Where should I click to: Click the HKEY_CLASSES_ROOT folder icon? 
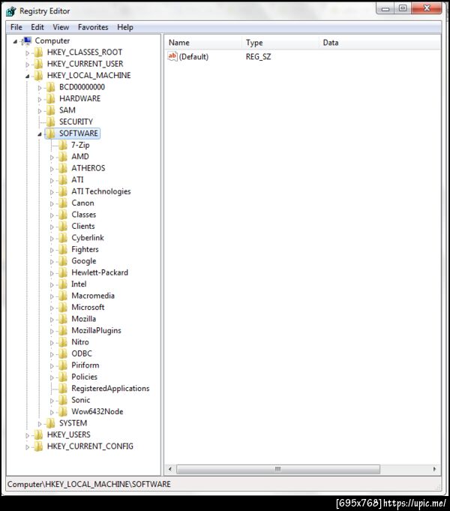click(38, 52)
